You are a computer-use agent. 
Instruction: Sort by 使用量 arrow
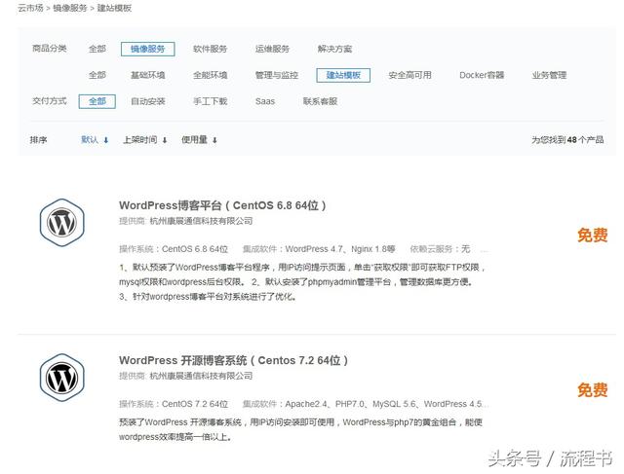click(214, 140)
